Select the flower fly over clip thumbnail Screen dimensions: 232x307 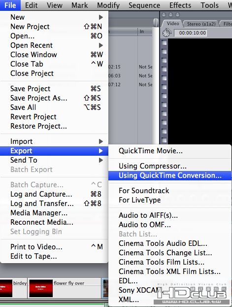coord(41,288)
